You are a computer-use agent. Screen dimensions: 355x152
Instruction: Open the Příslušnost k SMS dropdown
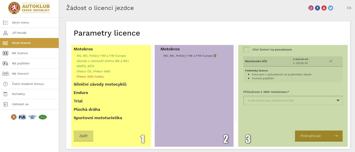tap(293, 101)
